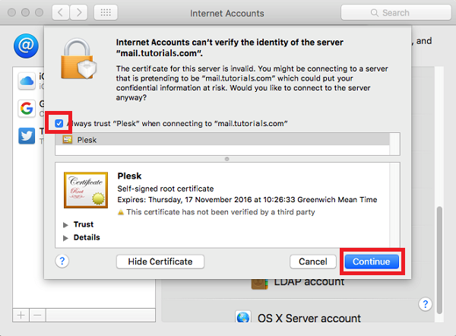Click Hide Certificate button

tap(160, 262)
